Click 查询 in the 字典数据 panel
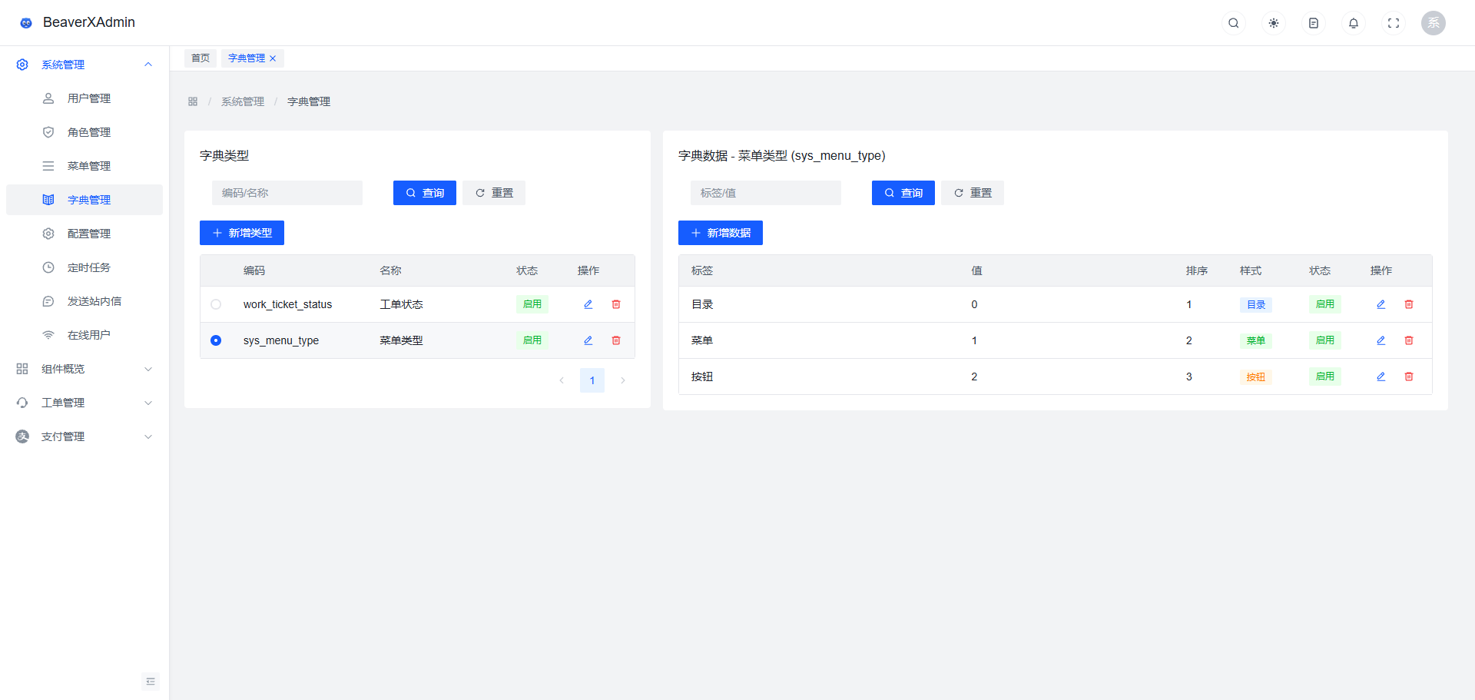 (x=903, y=193)
